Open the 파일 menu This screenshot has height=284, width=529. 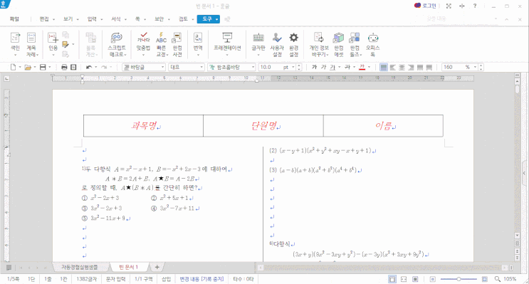[14, 19]
